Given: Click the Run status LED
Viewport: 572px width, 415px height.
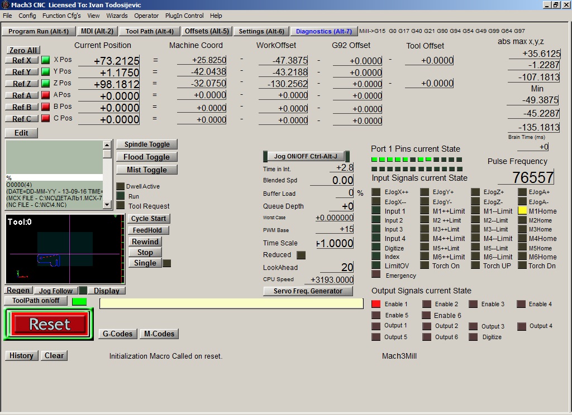Looking at the screenshot, I should (121, 196).
